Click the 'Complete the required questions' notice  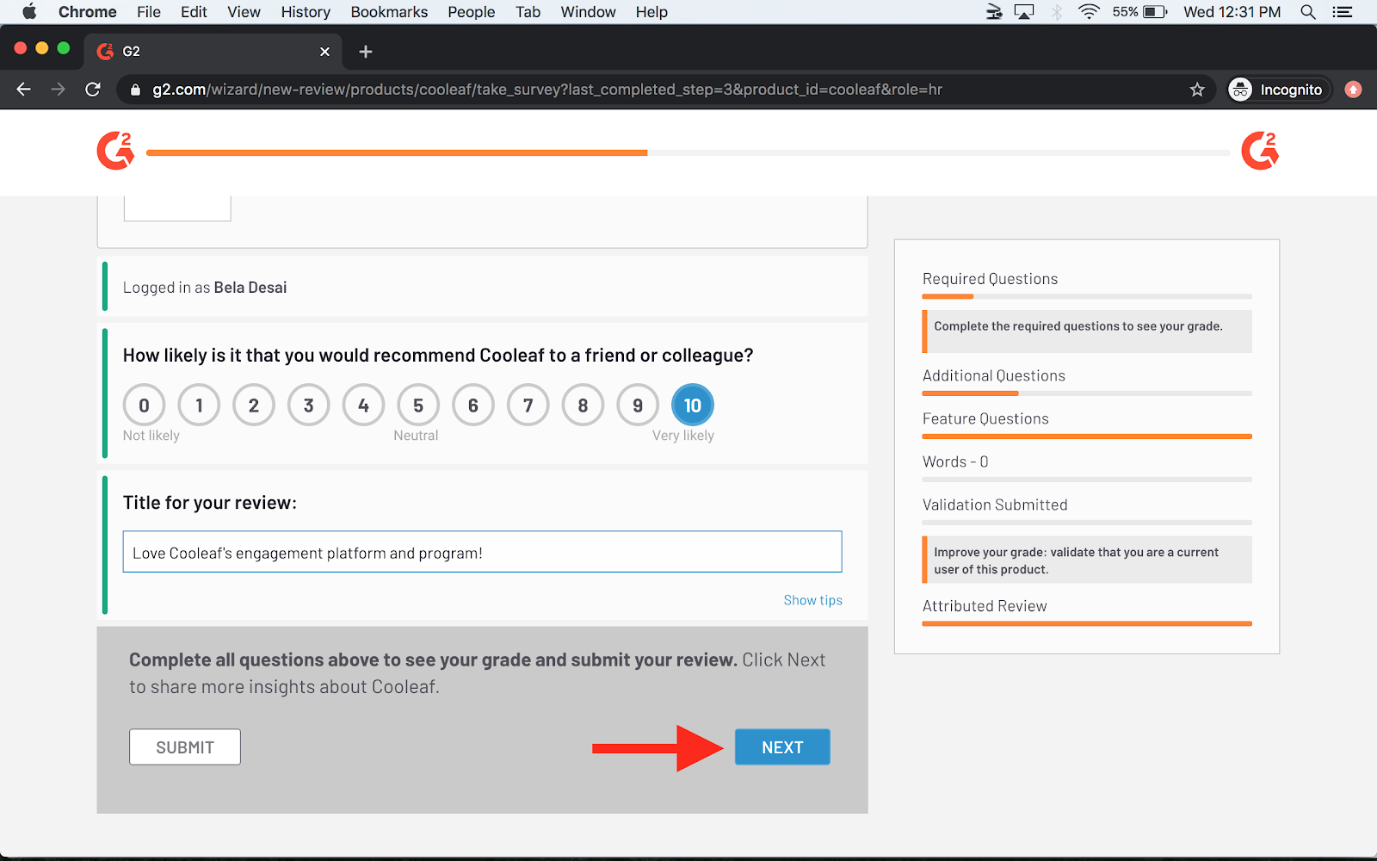[x=1087, y=331]
